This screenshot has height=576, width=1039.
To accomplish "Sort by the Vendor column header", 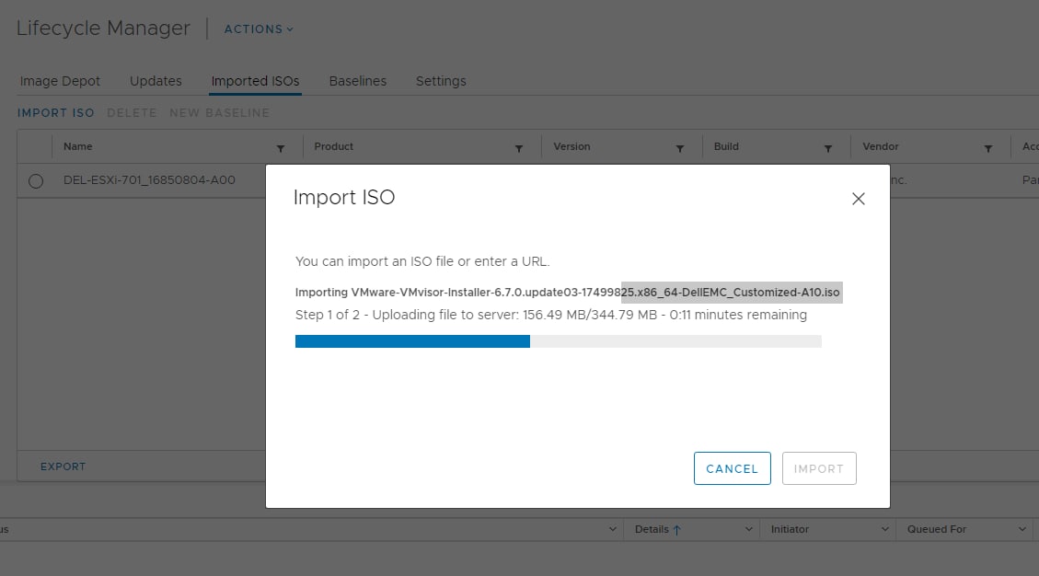I will click(881, 146).
